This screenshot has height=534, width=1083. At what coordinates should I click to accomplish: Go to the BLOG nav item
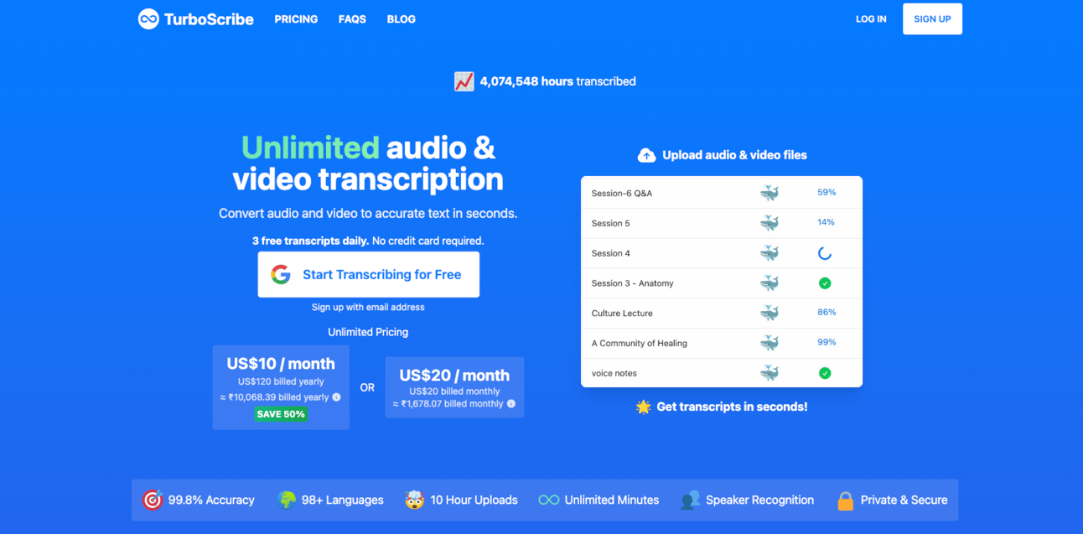pos(402,19)
